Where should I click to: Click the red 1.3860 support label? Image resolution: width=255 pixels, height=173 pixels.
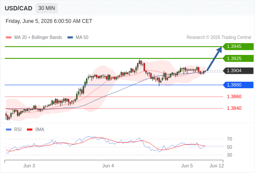point(234,96)
